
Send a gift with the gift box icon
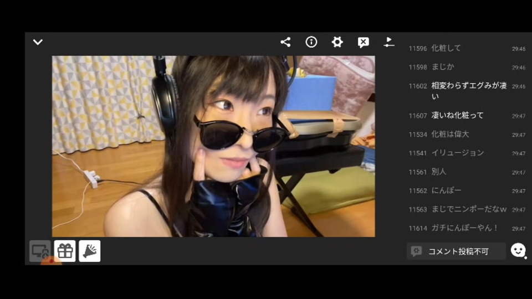[x=65, y=251]
